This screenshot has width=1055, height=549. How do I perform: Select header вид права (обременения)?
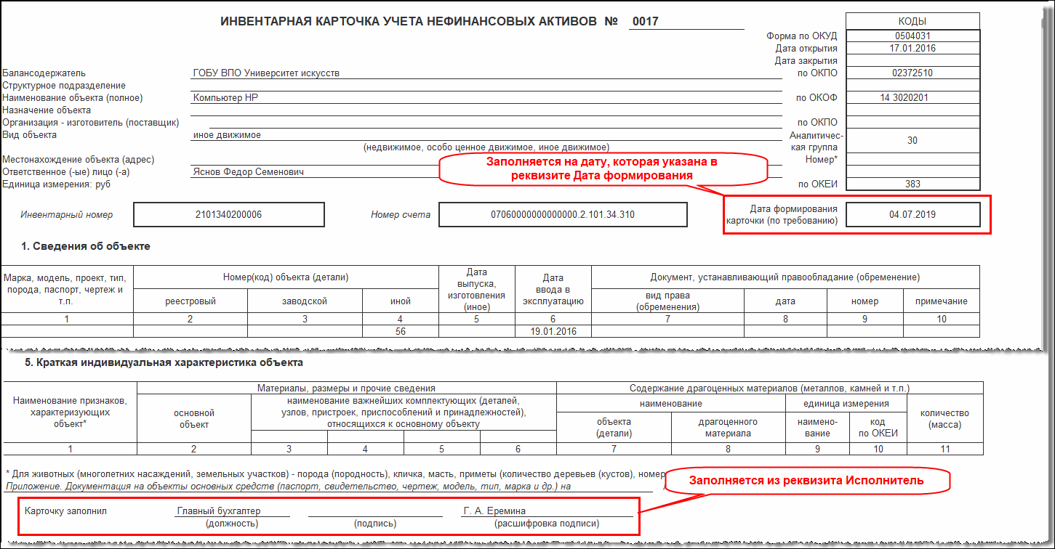click(667, 301)
